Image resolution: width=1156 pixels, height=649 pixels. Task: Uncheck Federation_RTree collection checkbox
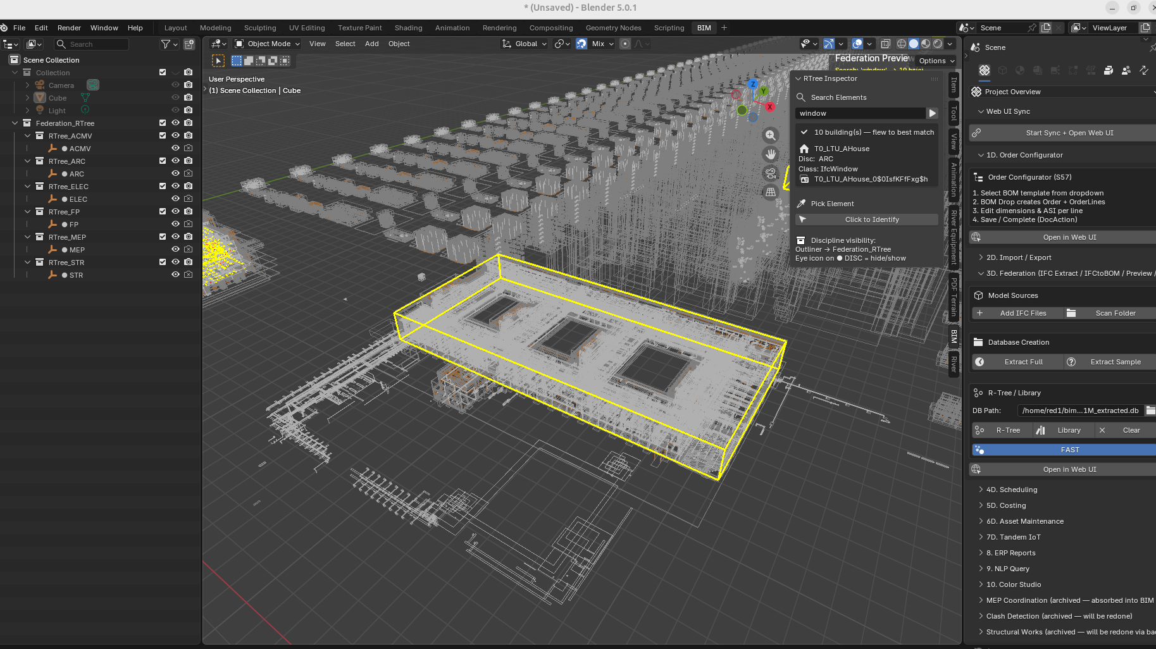point(163,123)
